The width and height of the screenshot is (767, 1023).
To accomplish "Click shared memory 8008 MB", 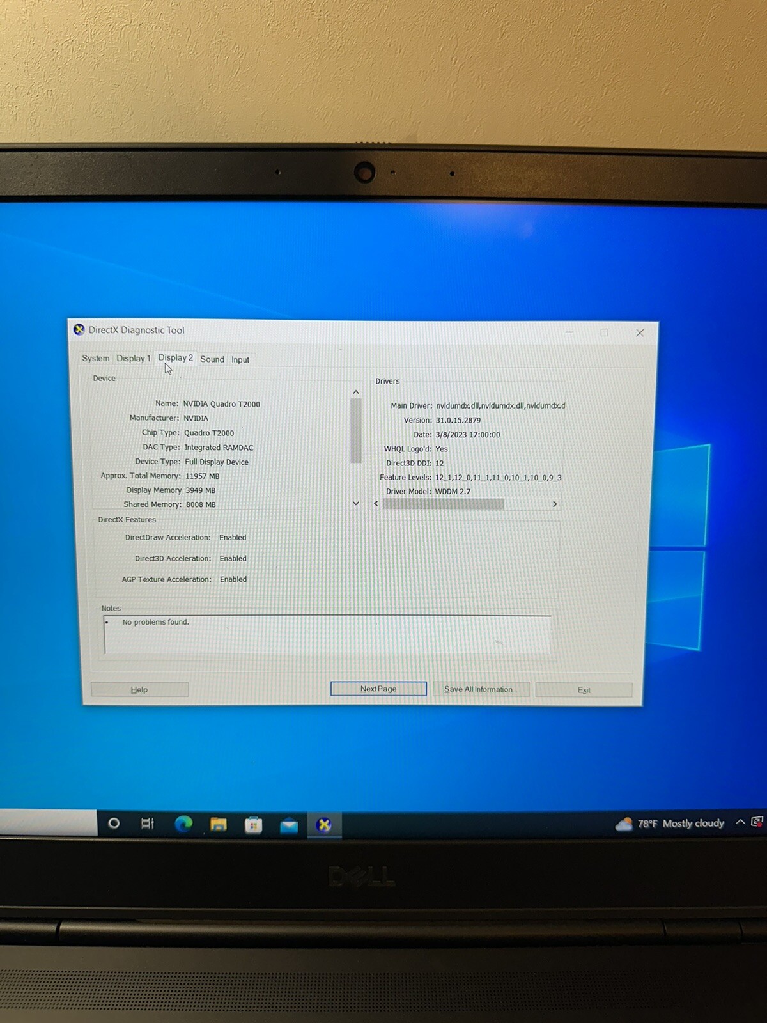I will (x=201, y=504).
